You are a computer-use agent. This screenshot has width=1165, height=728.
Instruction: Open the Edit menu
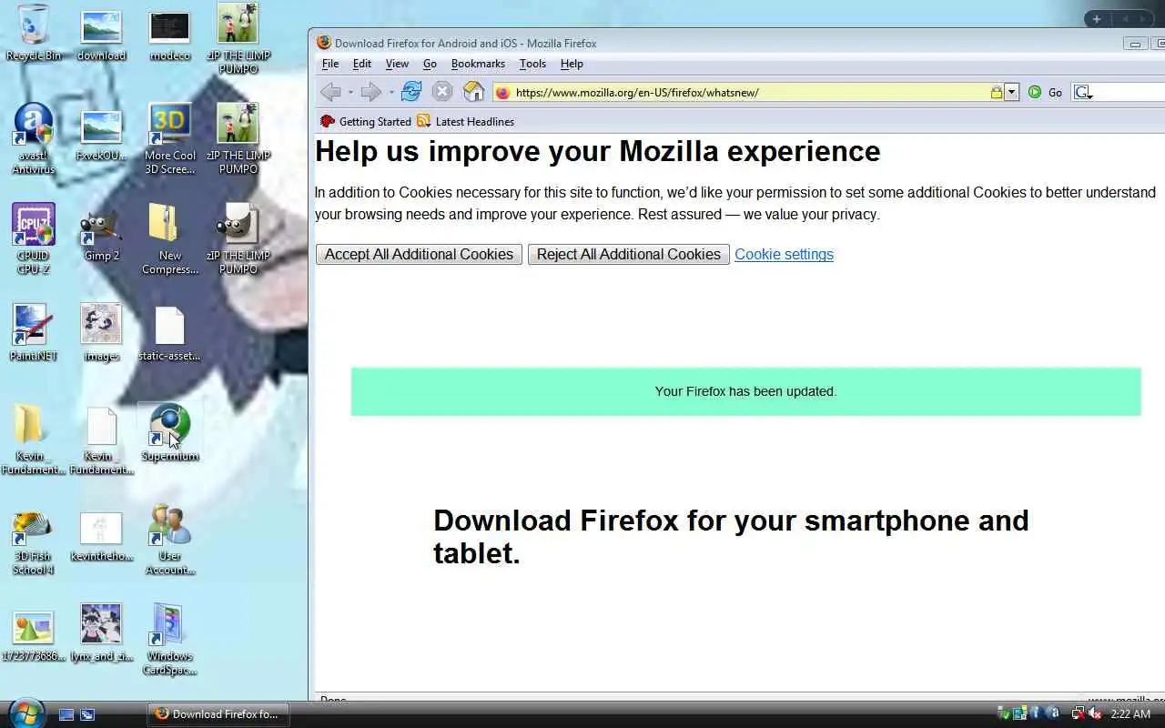(362, 64)
